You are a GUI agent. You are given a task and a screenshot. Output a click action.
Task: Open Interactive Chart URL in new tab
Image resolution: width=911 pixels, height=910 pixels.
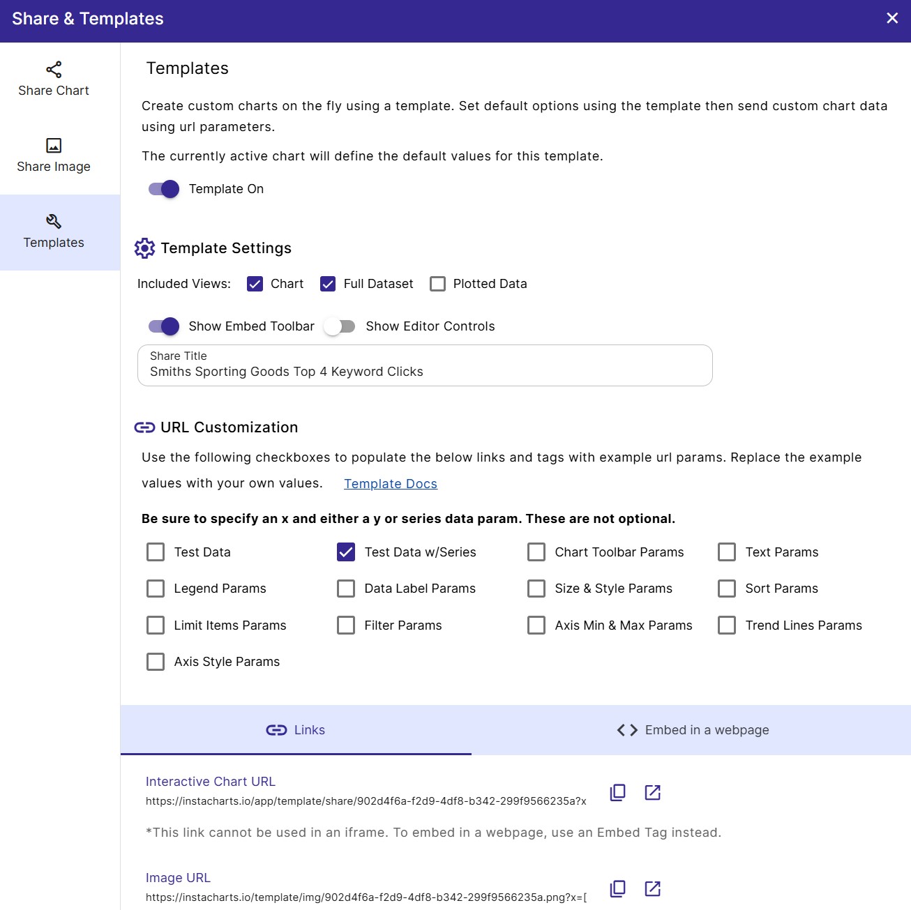coord(653,793)
